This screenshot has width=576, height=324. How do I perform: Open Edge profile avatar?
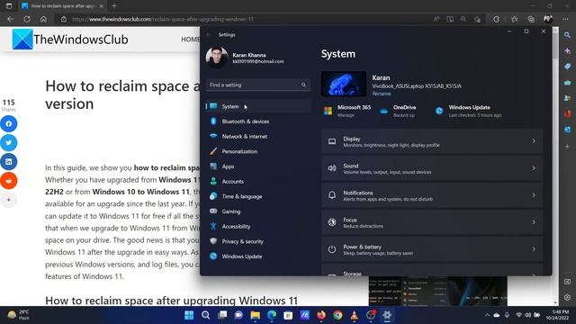(548, 19)
